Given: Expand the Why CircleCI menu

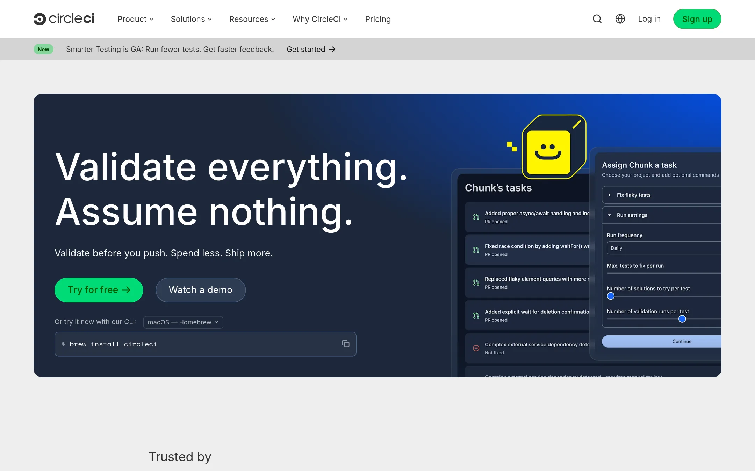Looking at the screenshot, I should click(x=320, y=19).
